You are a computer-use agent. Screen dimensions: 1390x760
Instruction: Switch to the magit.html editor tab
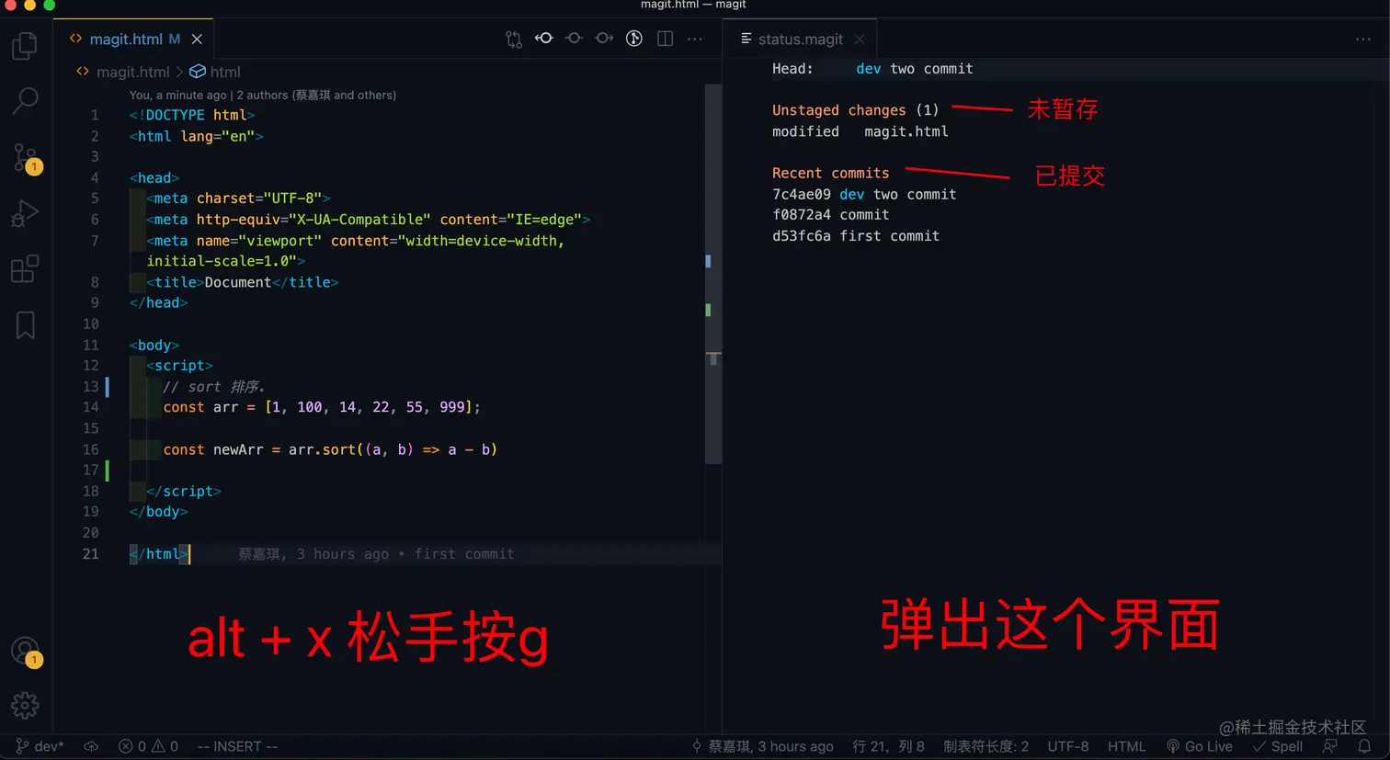(133, 39)
